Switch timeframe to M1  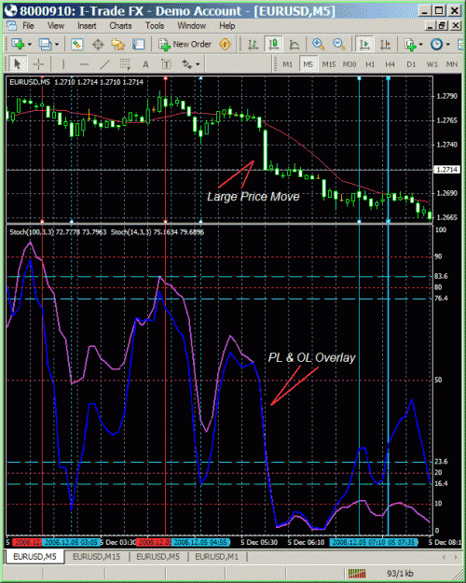click(x=288, y=64)
